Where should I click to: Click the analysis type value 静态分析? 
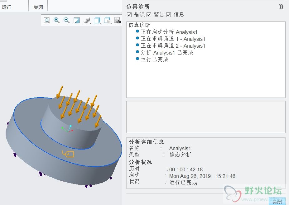[180, 155]
